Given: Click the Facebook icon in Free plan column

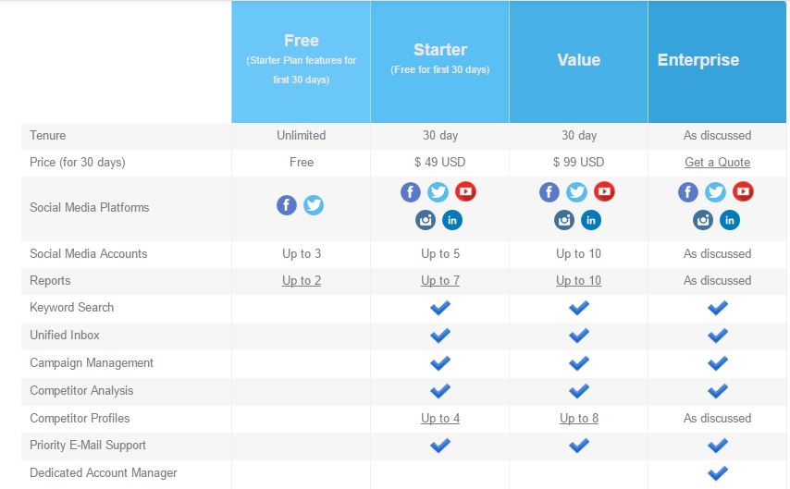Looking at the screenshot, I should tap(287, 205).
